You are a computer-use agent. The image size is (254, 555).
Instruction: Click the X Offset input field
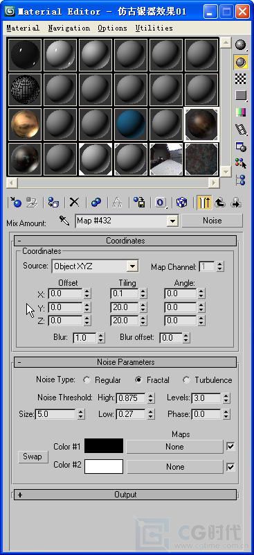click(65, 293)
